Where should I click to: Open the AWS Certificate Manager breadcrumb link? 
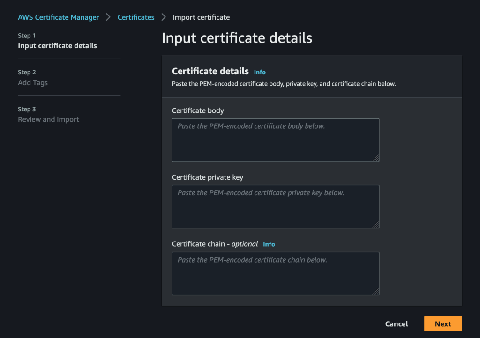(x=58, y=17)
